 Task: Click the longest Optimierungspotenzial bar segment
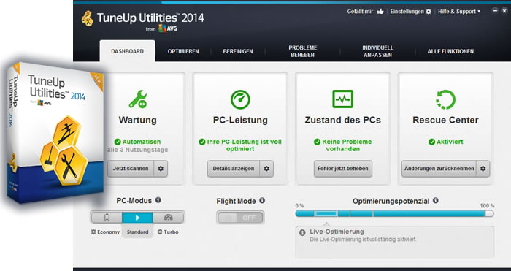pyautogui.click(x=429, y=213)
